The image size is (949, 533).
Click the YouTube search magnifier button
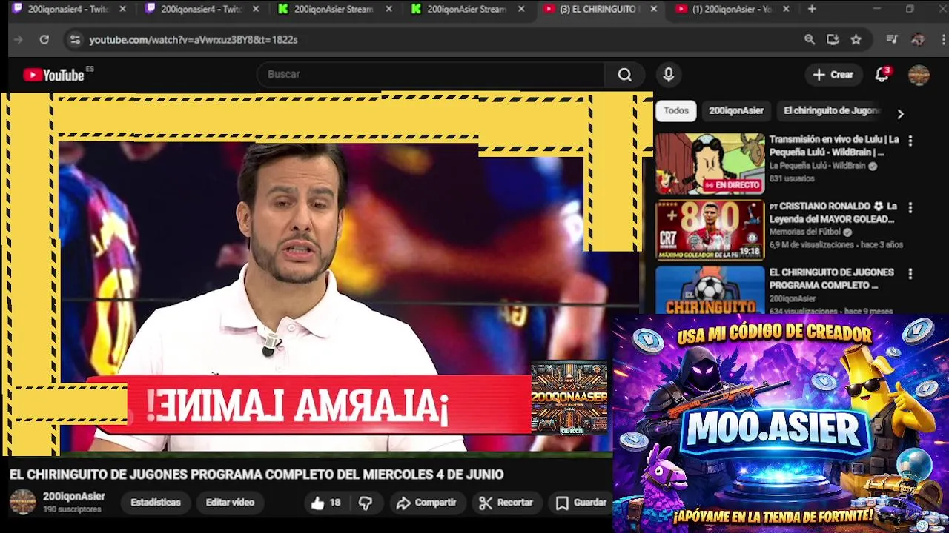click(x=625, y=75)
